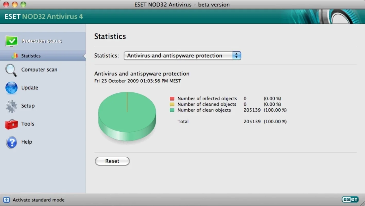Viewport: 365px width, 206px height.
Task: Click the blue Help question mark icon
Action: click(11, 142)
